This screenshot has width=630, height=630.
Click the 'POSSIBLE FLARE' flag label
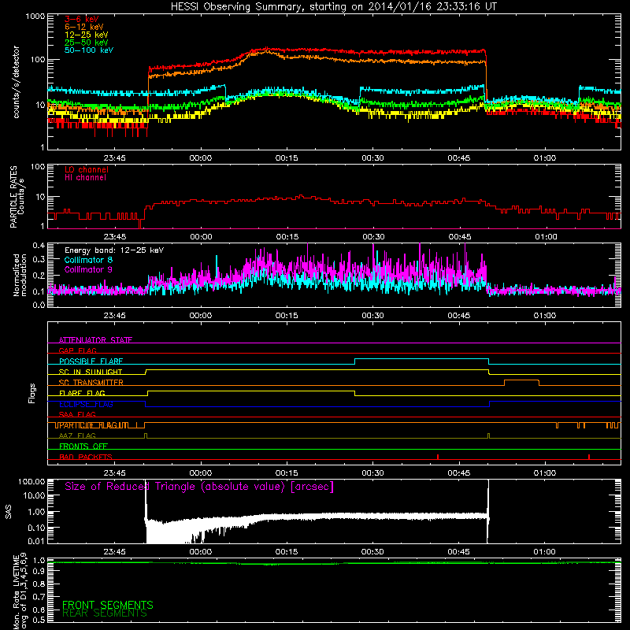point(91,361)
